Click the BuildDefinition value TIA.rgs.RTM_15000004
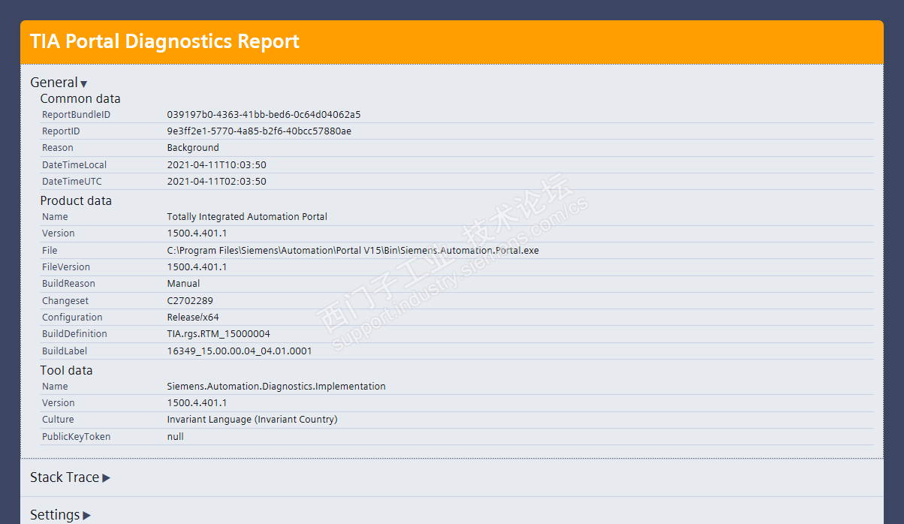 coord(218,334)
